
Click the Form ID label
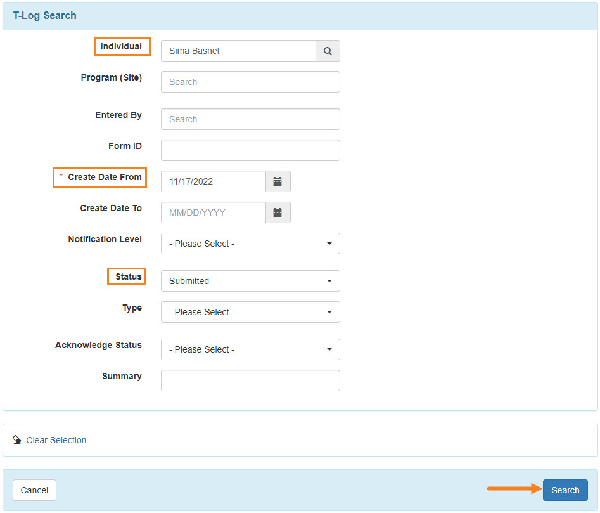point(125,146)
